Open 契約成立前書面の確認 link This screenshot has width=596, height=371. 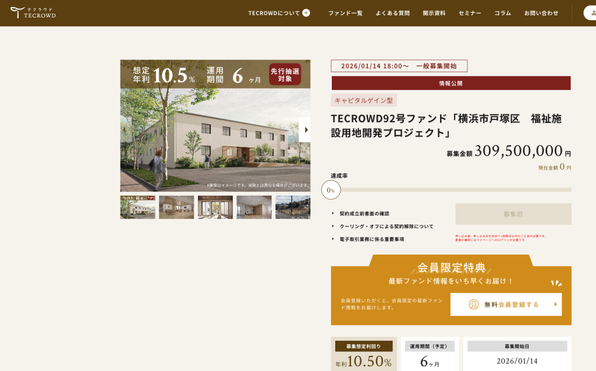364,214
